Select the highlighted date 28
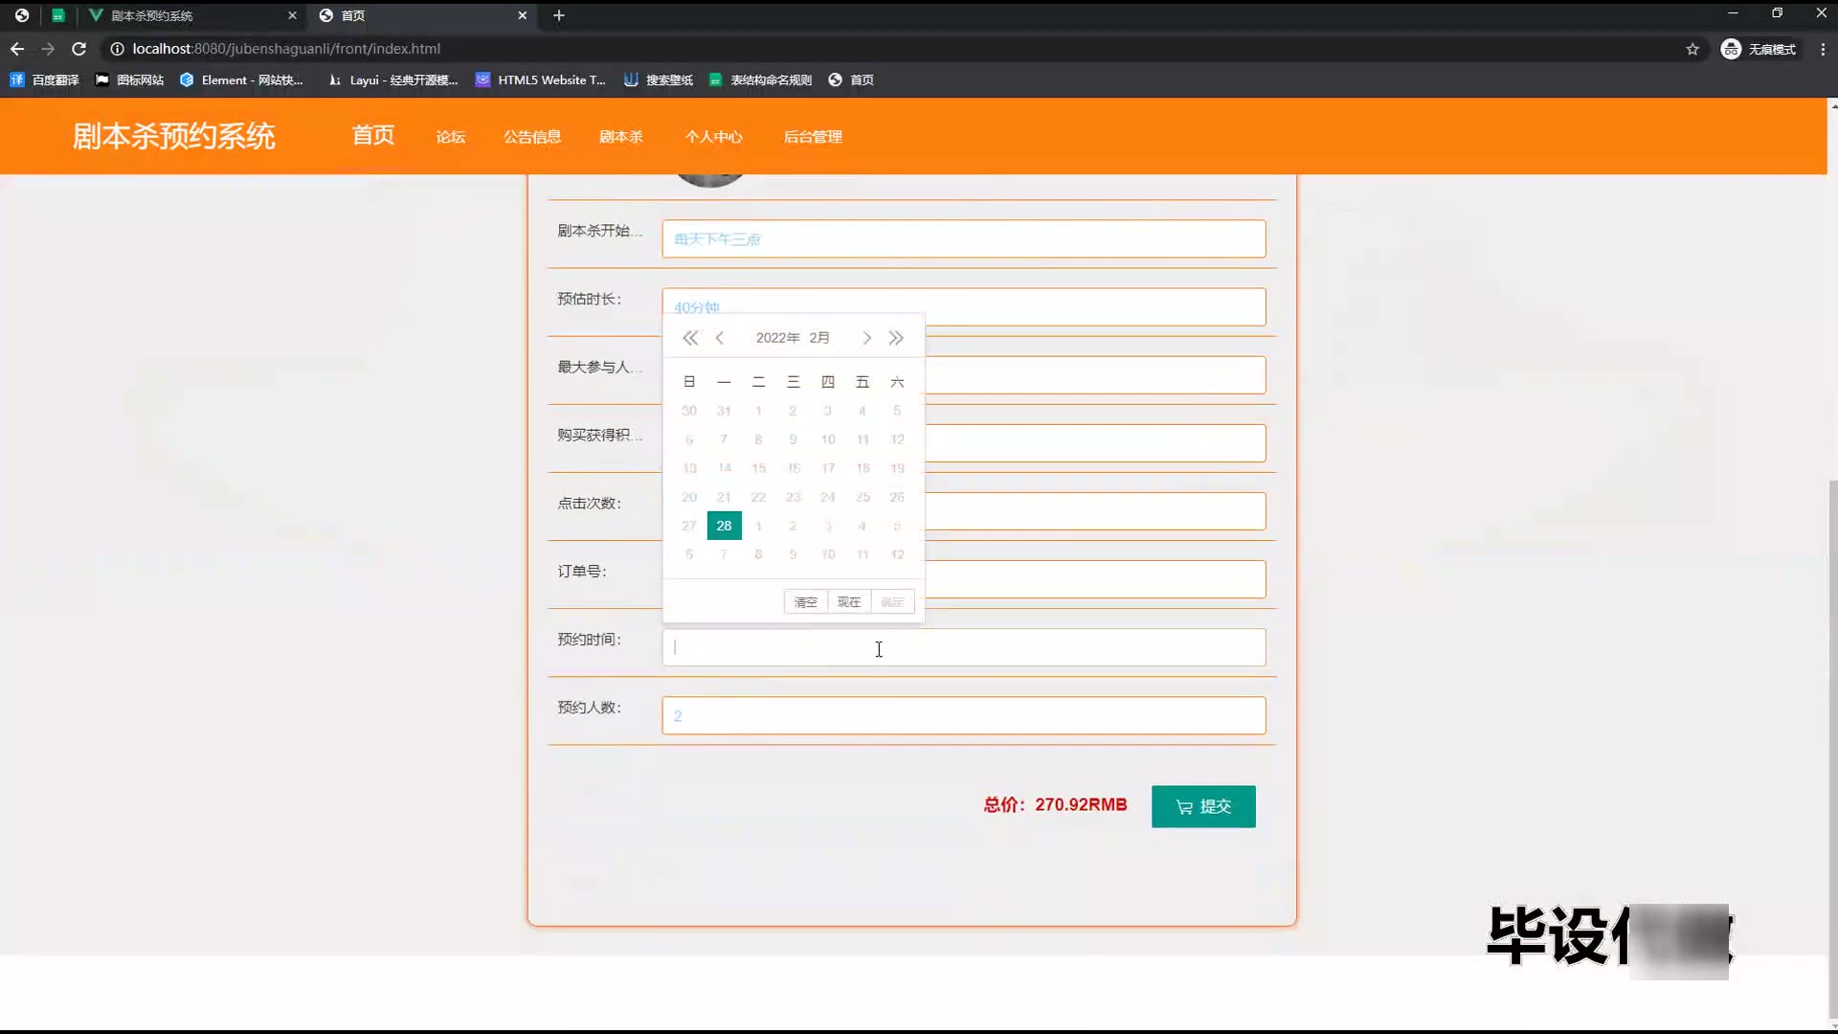 pos(724,526)
